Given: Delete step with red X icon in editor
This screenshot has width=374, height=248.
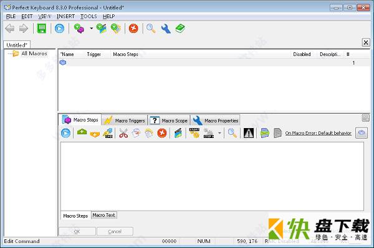Looking at the screenshot, I should pos(161,133).
